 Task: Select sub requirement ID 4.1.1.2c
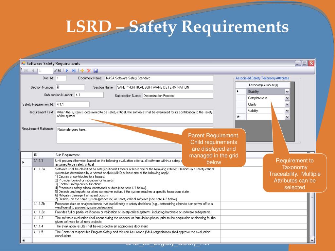[x=43, y=212]
